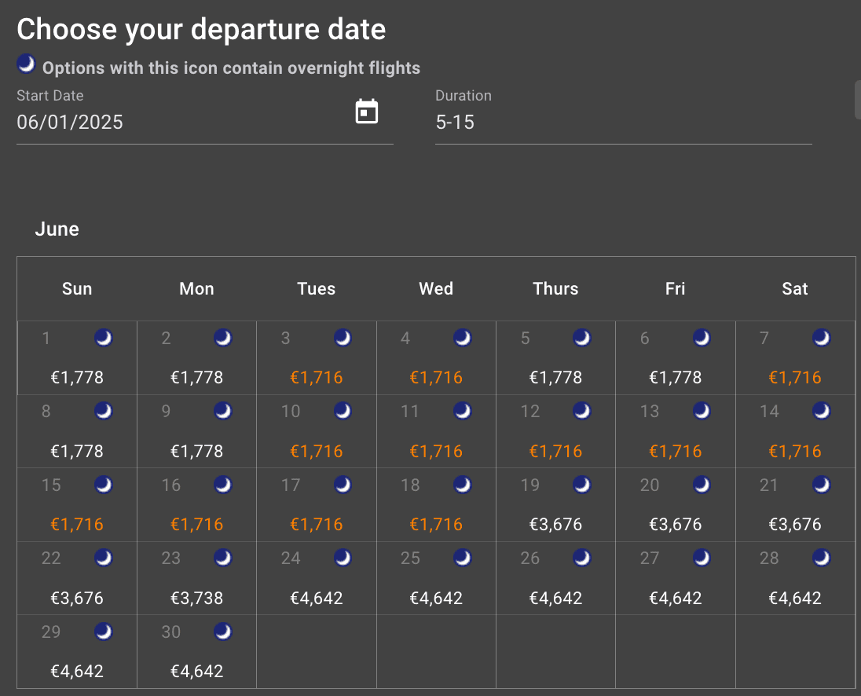Select the €3,738 price on June 23
The width and height of the screenshot is (861, 696).
point(196,599)
